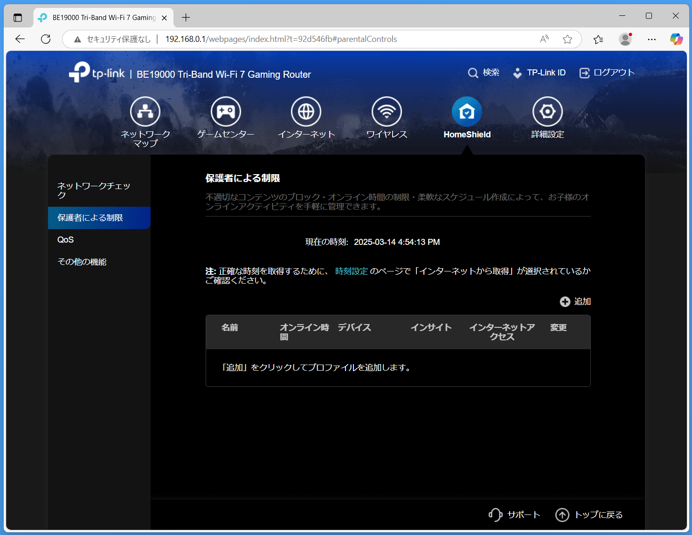This screenshot has height=535, width=692.
Task: Open the Copilot icon
Action: coord(676,39)
